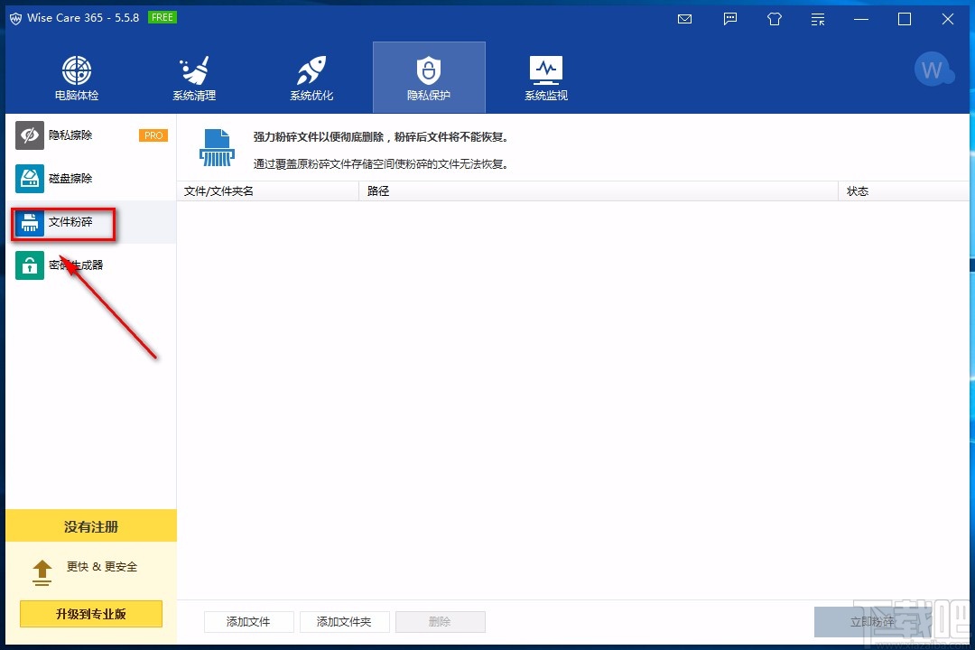This screenshot has height=650, width=975.
Task: Click the 隐私擦除 eye-slash icon
Action: [x=29, y=135]
